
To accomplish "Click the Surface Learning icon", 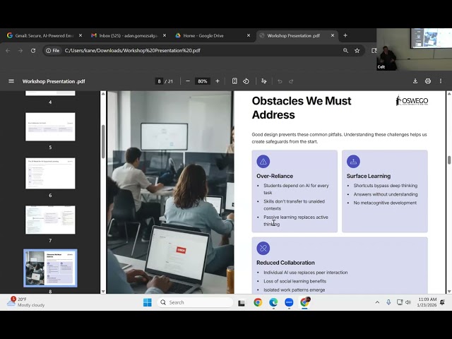I will [353, 162].
